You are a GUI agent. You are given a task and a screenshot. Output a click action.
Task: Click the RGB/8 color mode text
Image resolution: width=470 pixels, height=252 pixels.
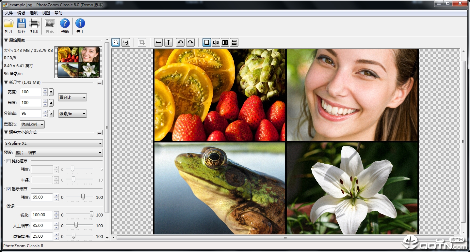click(10, 58)
